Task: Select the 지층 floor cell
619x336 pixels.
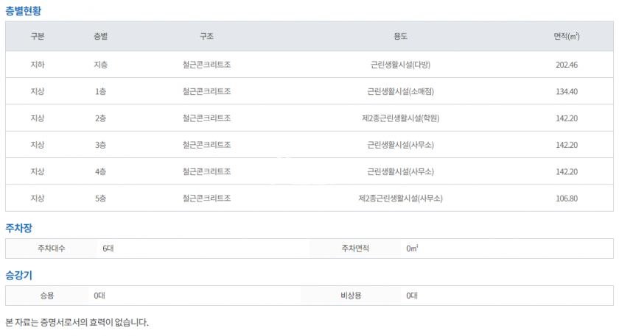Action: point(101,65)
